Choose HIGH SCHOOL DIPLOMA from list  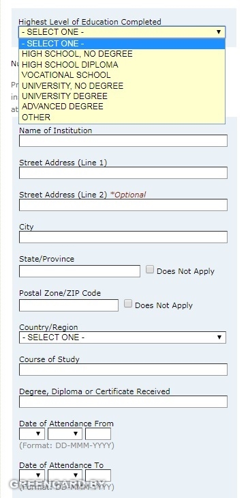pos(122,64)
